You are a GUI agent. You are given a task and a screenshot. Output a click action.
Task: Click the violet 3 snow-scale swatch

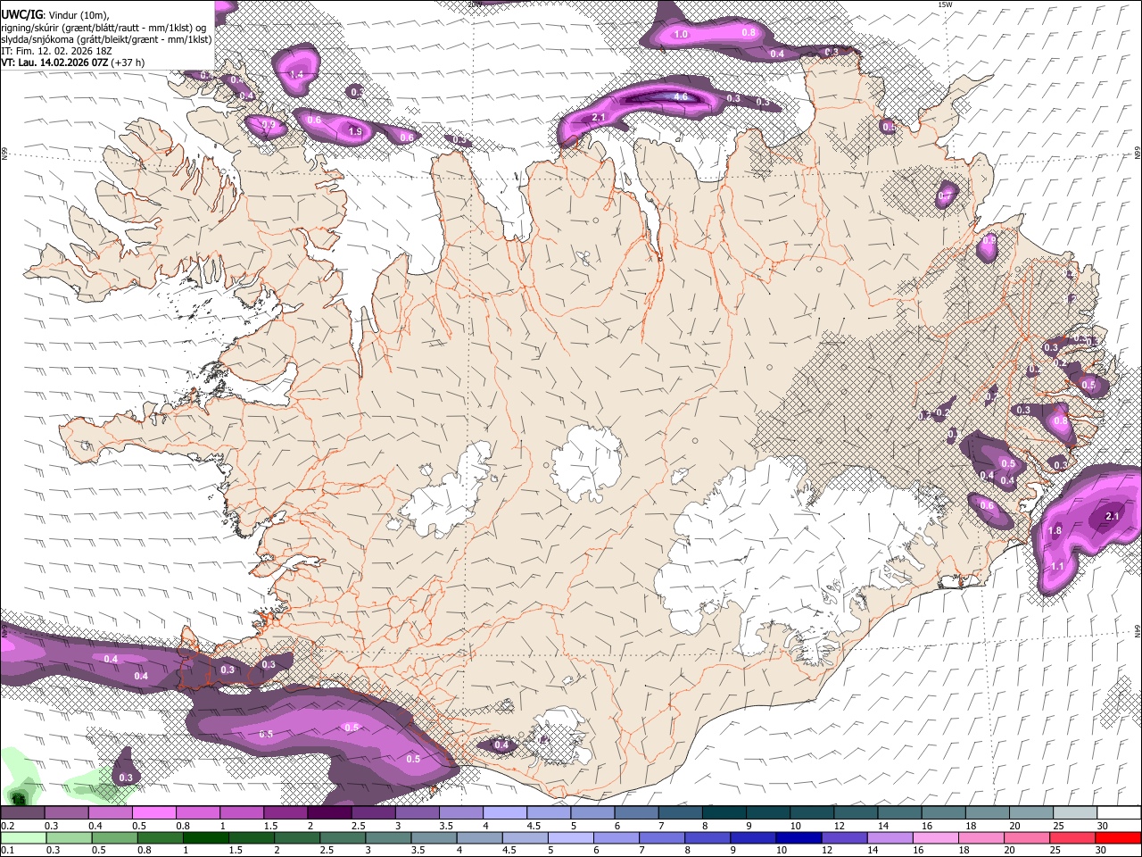coord(416,813)
